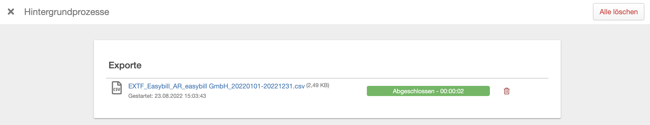650x125 pixels.
Task: Click the Hintergrundprozesse page title
Action: click(x=66, y=12)
